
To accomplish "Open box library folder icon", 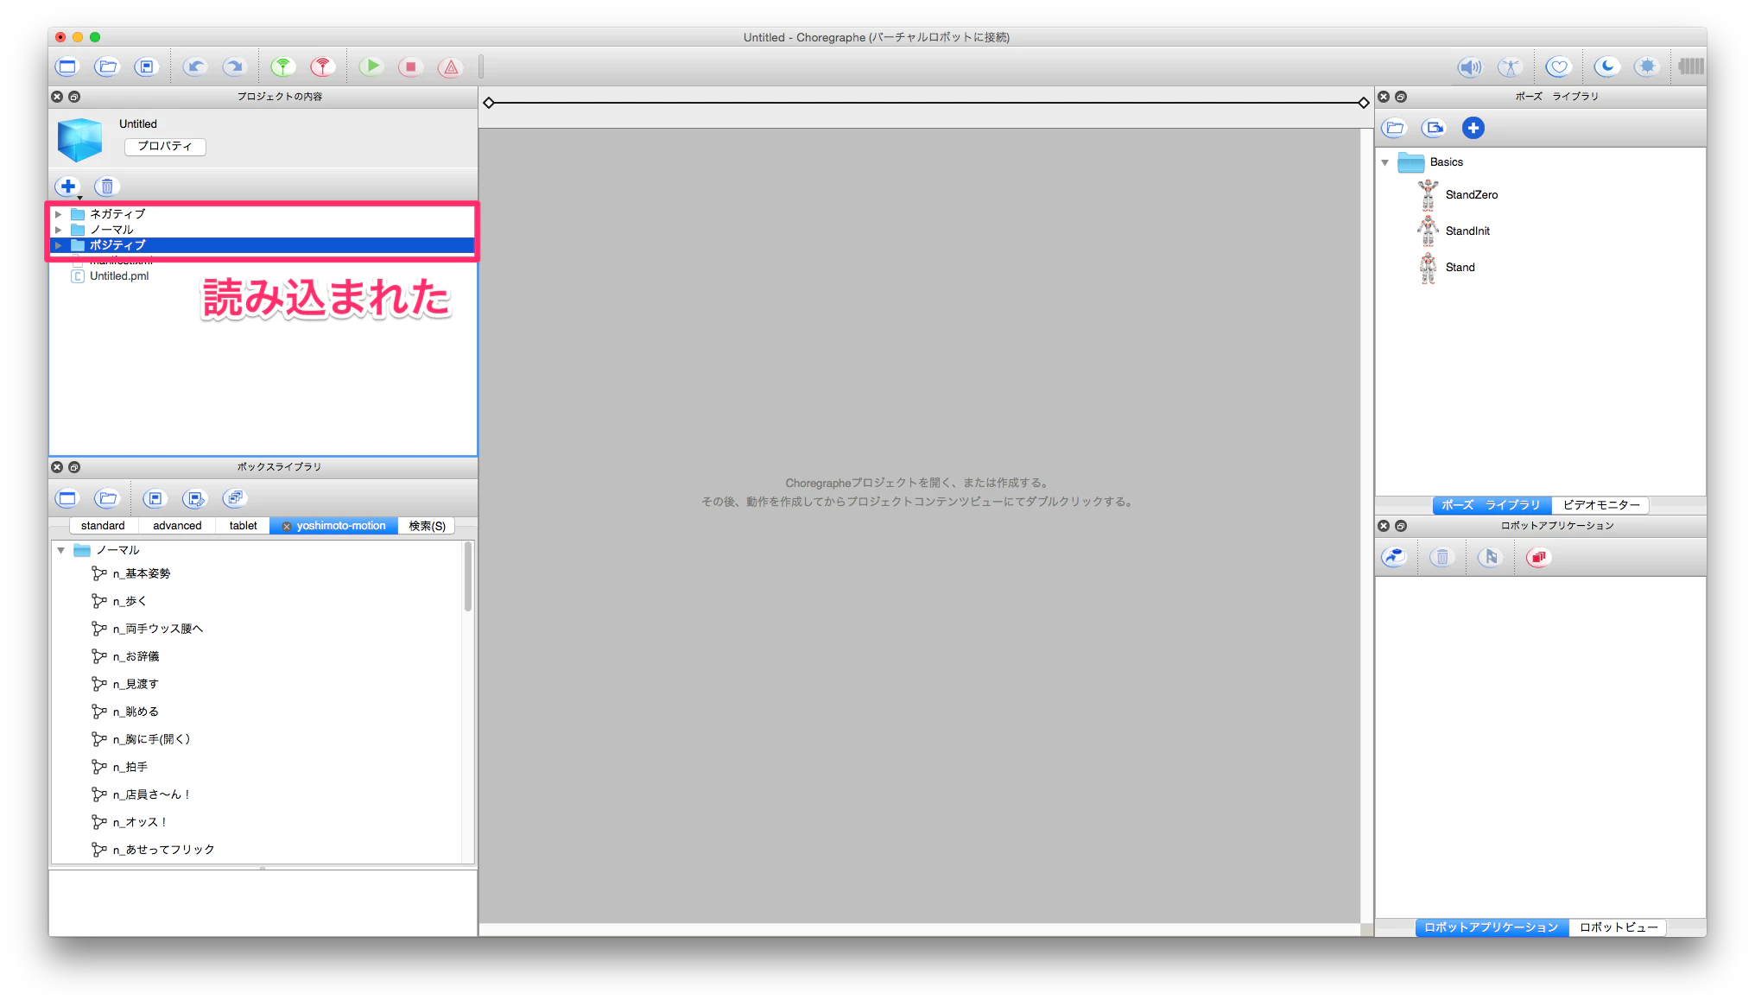I will point(107,498).
